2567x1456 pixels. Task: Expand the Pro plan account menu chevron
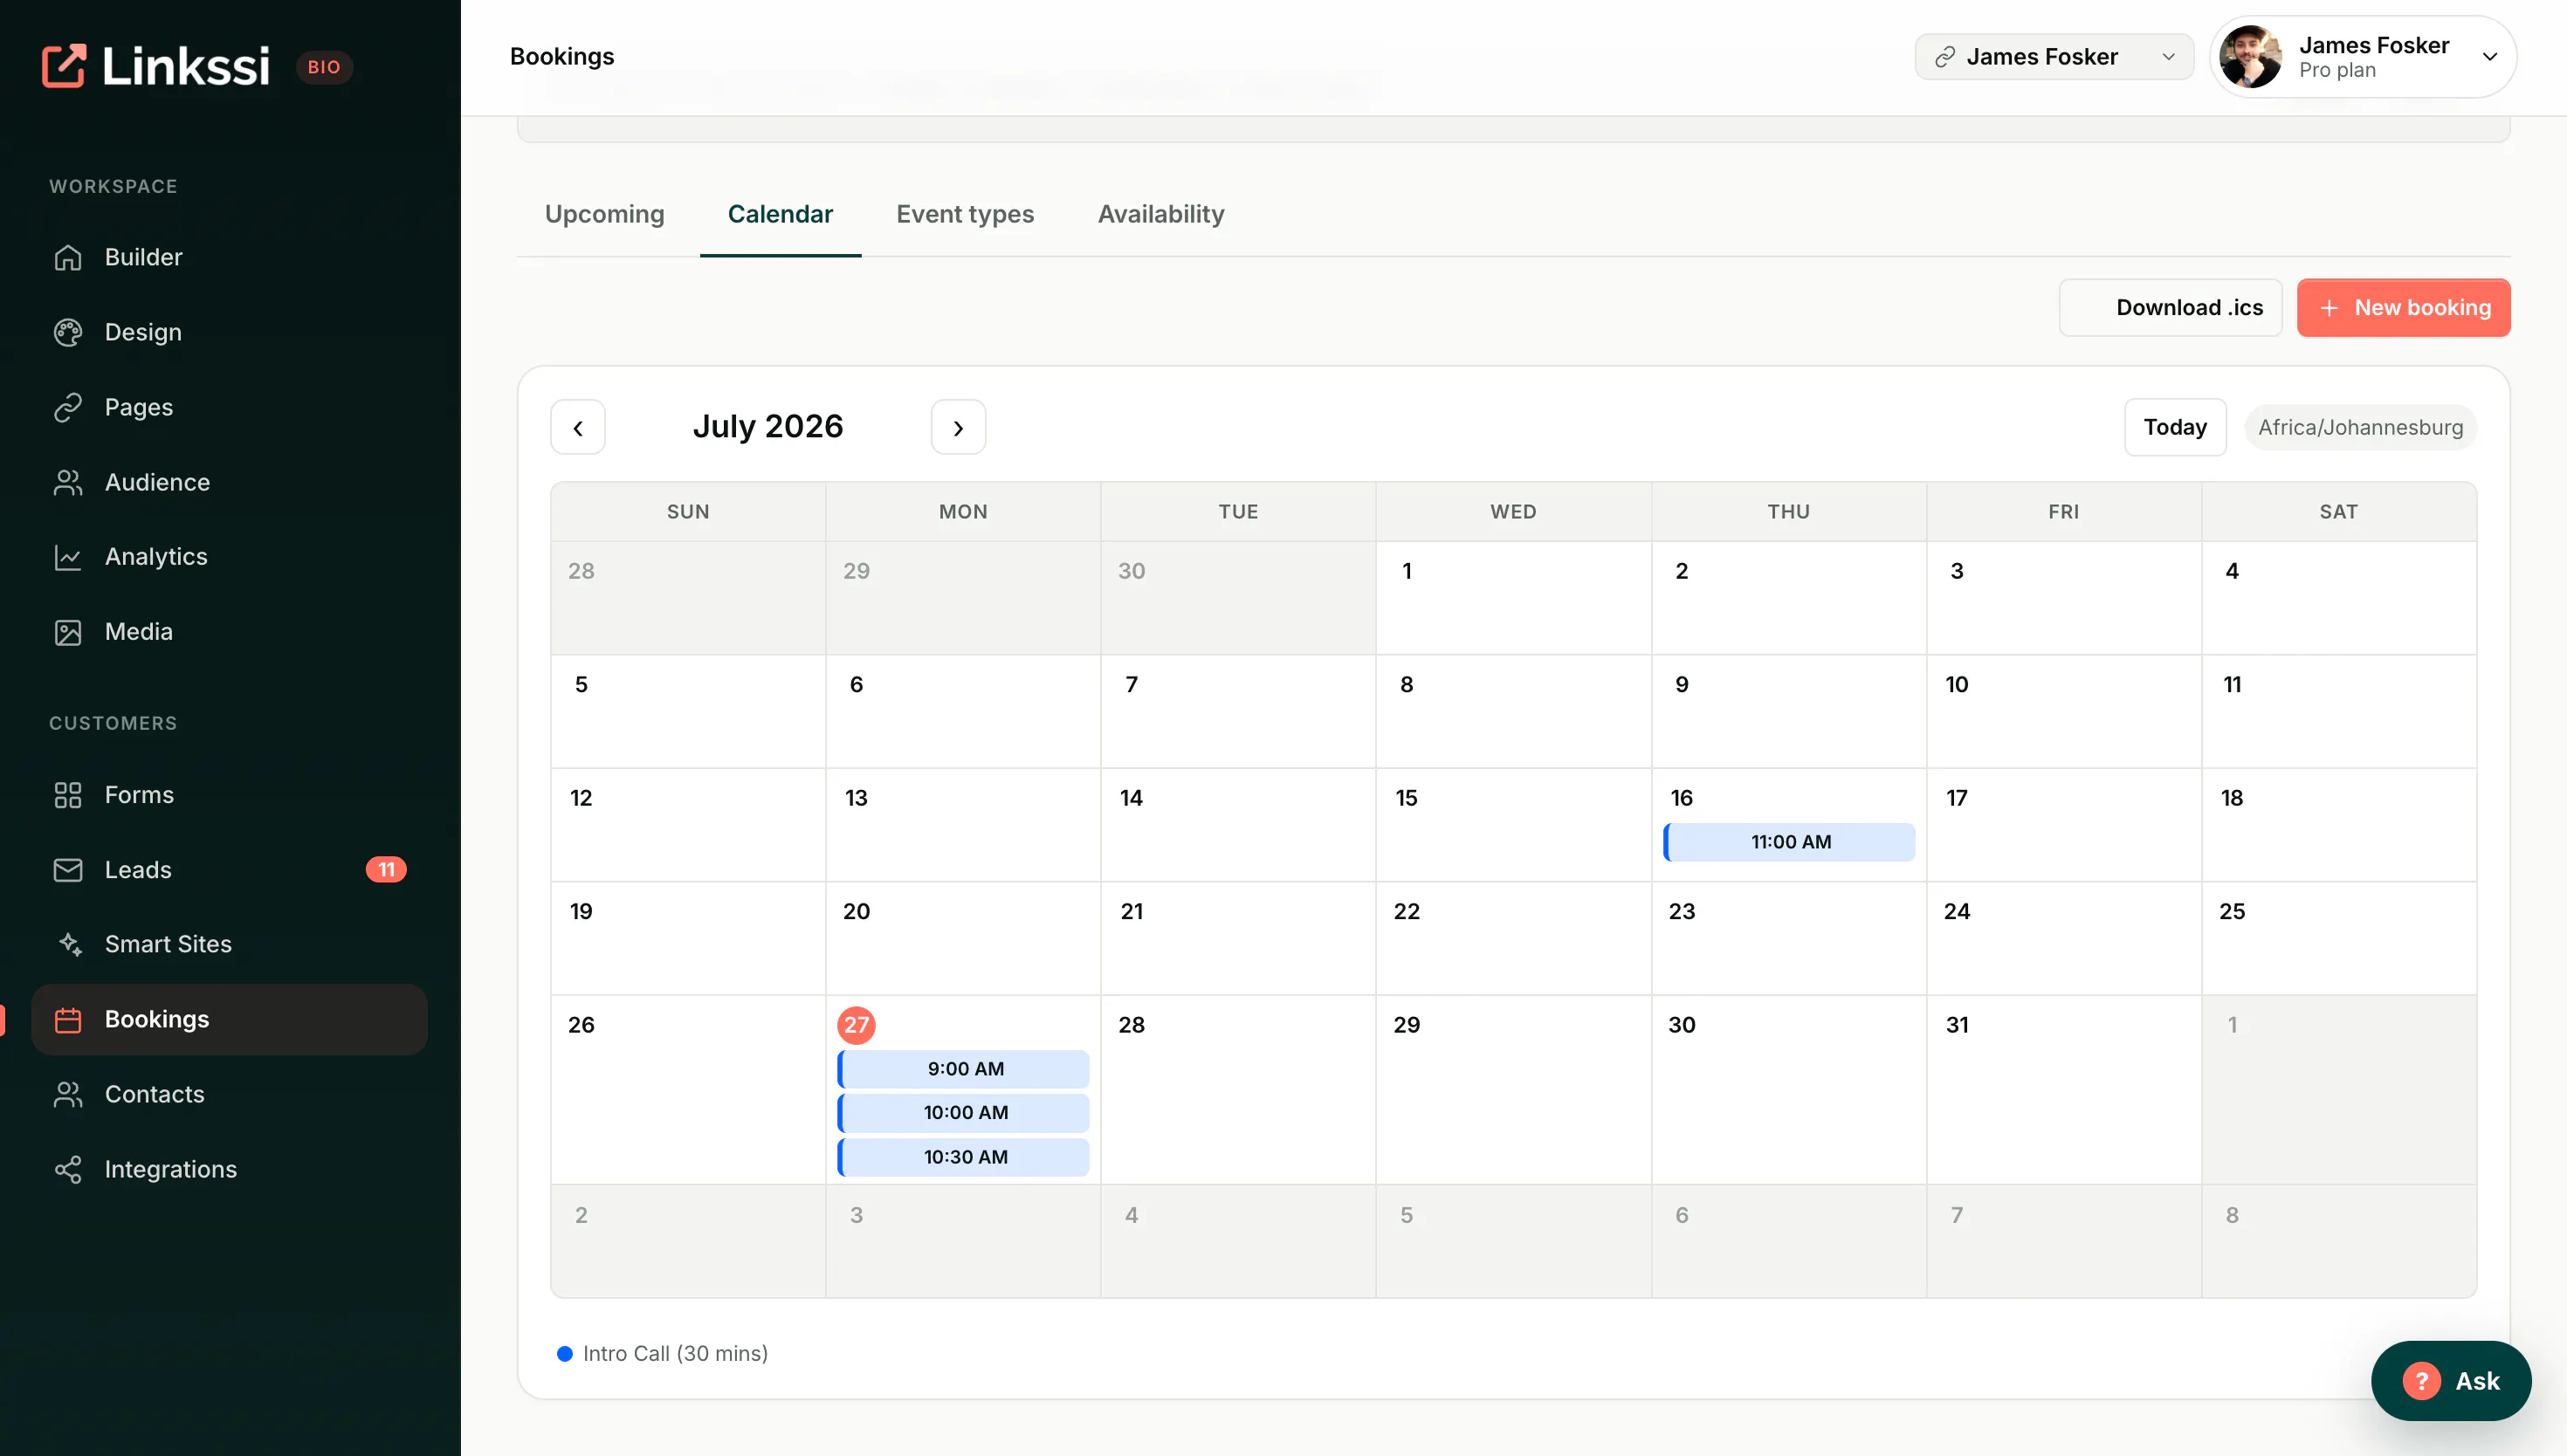coord(2490,57)
